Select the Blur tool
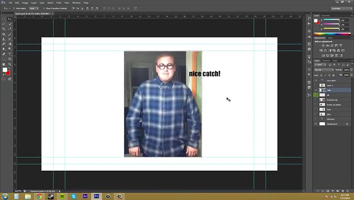Screen dimensions: 354x200 [4, 49]
